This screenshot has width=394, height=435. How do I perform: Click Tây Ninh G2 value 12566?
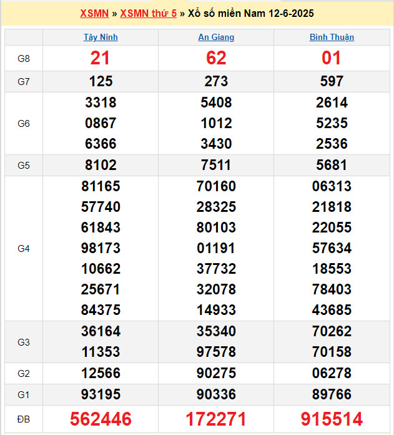(101, 373)
